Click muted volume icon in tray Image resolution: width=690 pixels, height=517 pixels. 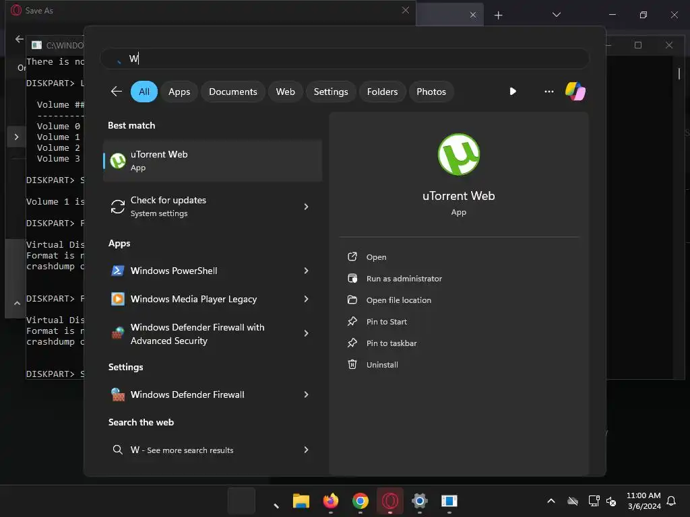[x=611, y=501]
